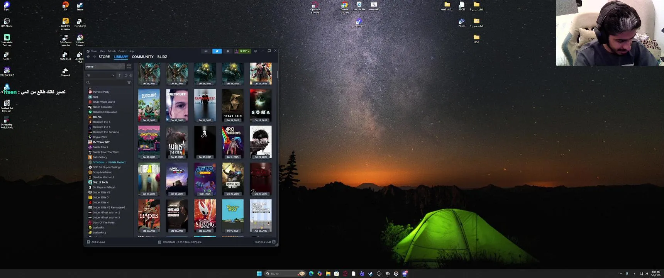Screen dimensions: 664x278
Task: Toggle recent activity clock filter
Action: pyautogui.click(x=126, y=75)
